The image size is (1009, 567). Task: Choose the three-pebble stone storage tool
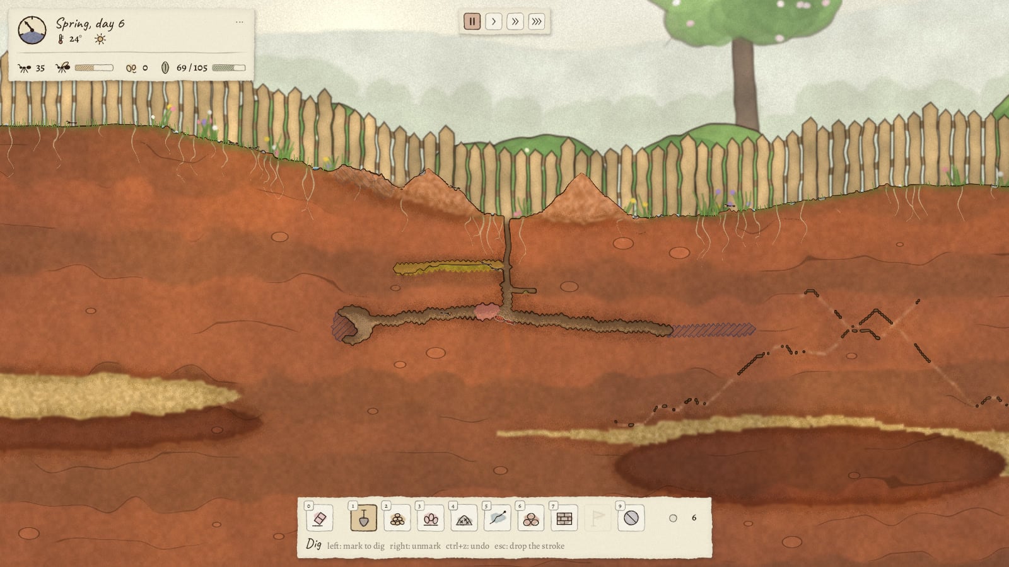(531, 518)
